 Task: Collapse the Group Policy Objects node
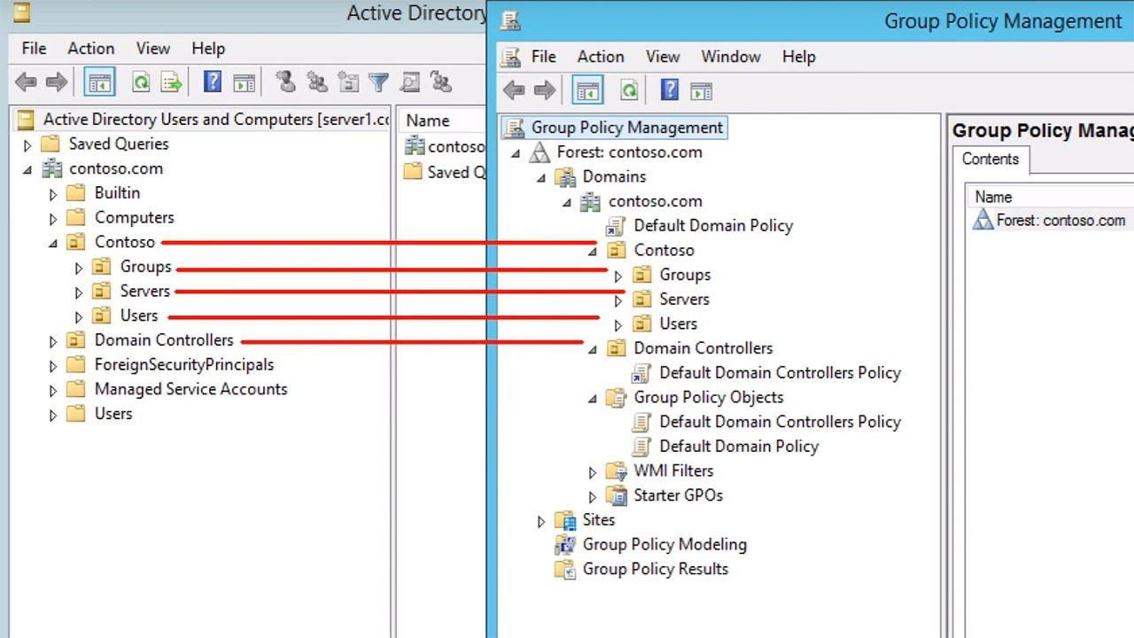click(593, 399)
